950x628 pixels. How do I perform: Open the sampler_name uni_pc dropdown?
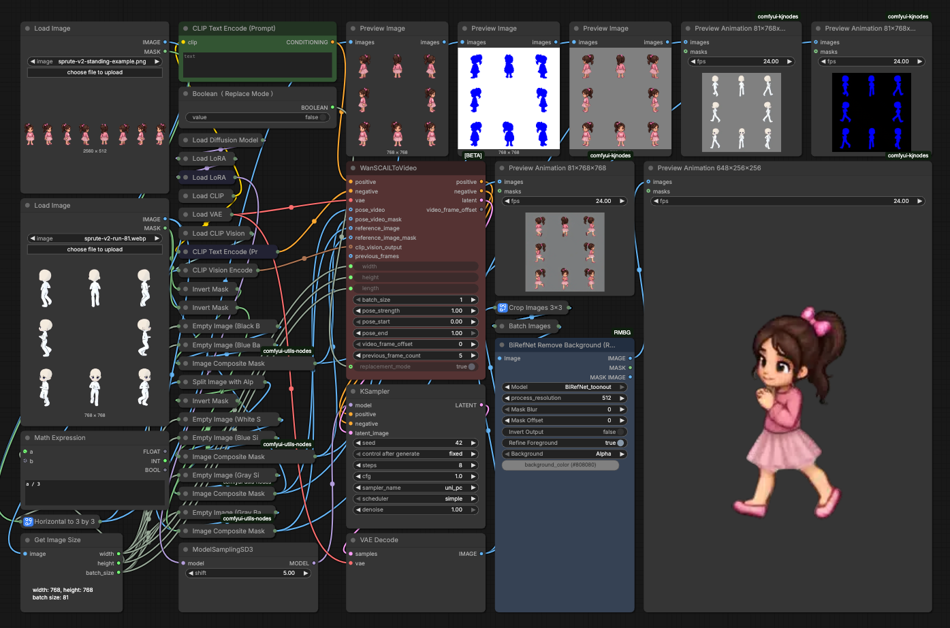415,488
